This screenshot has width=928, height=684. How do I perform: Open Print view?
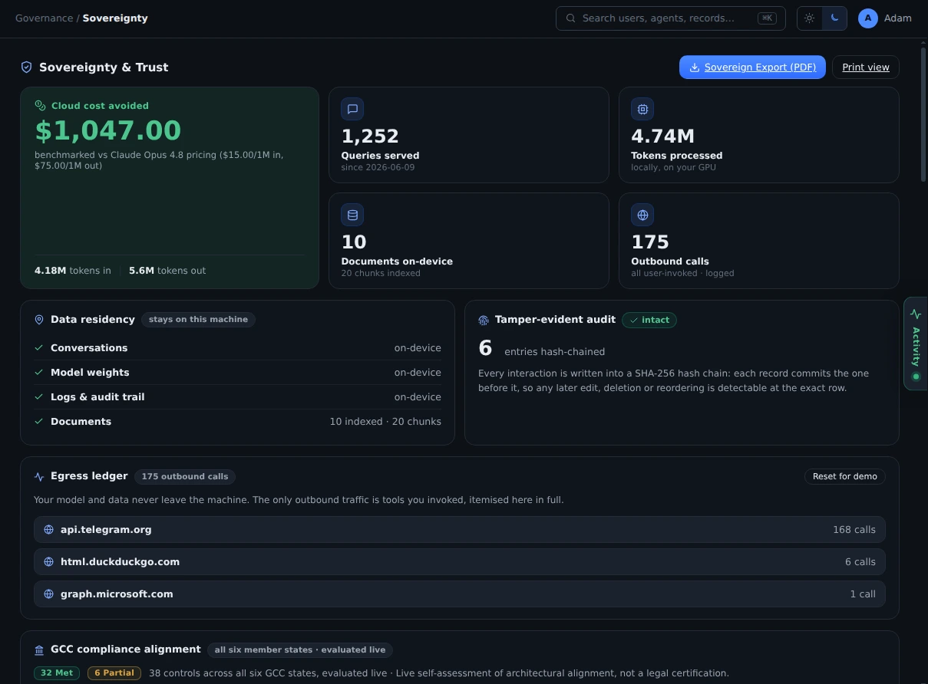pyautogui.click(x=866, y=67)
